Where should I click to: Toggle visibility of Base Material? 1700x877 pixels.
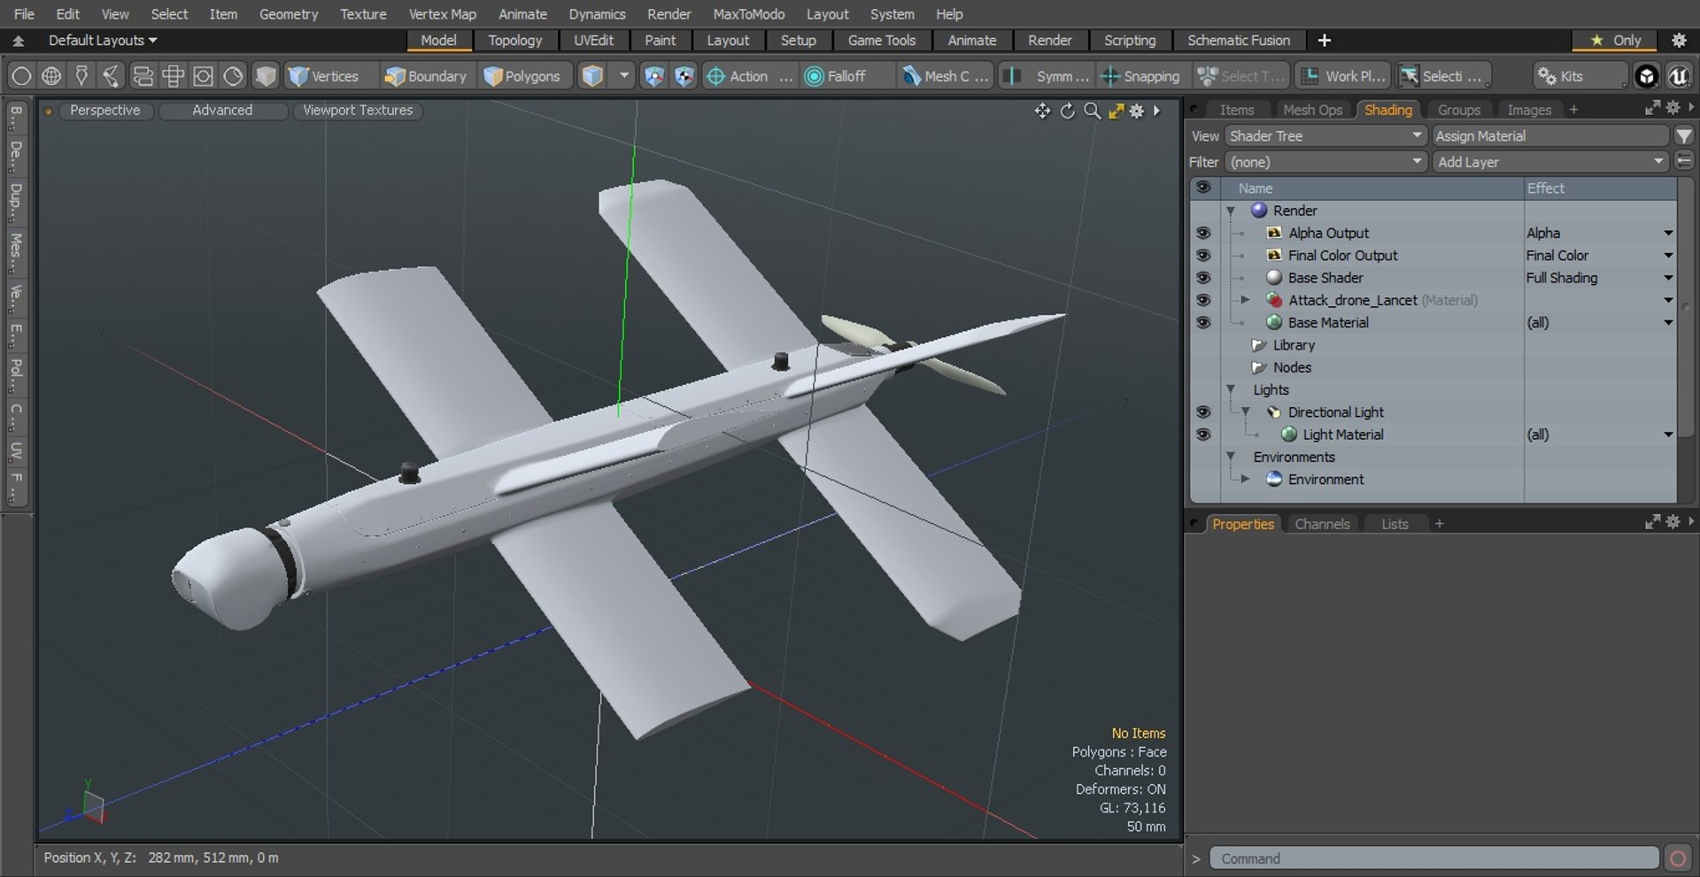[1203, 323]
